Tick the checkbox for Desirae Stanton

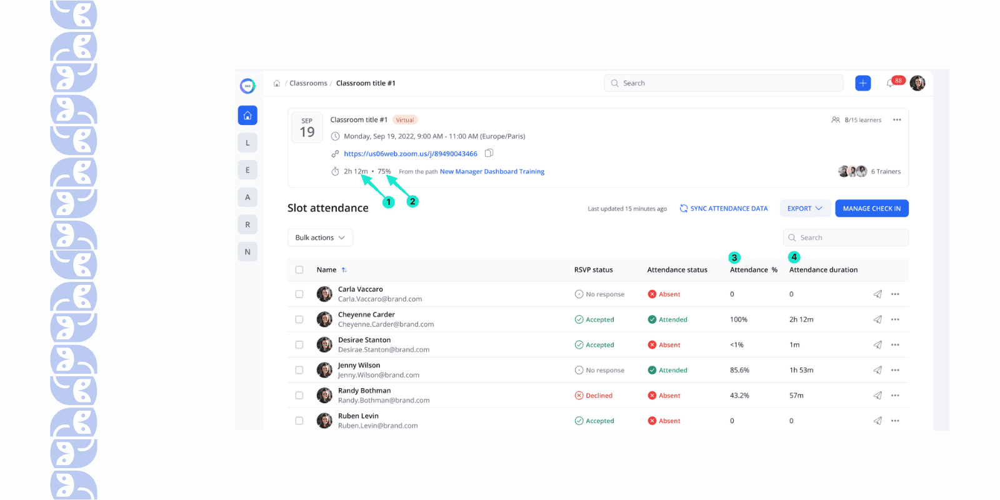299,344
